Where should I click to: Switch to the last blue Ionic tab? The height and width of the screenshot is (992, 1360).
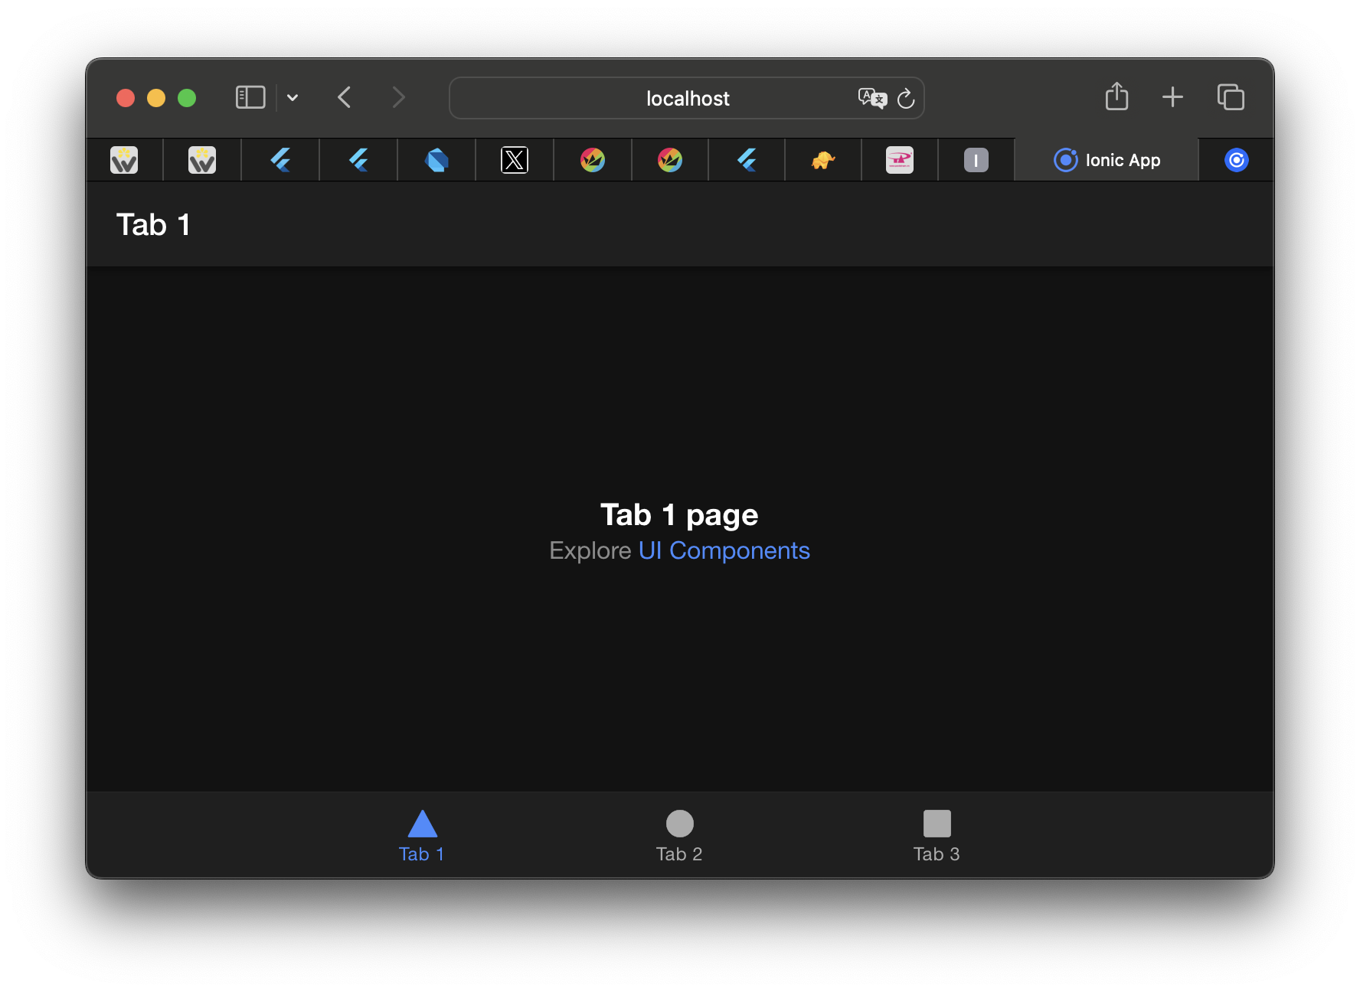[1236, 160]
